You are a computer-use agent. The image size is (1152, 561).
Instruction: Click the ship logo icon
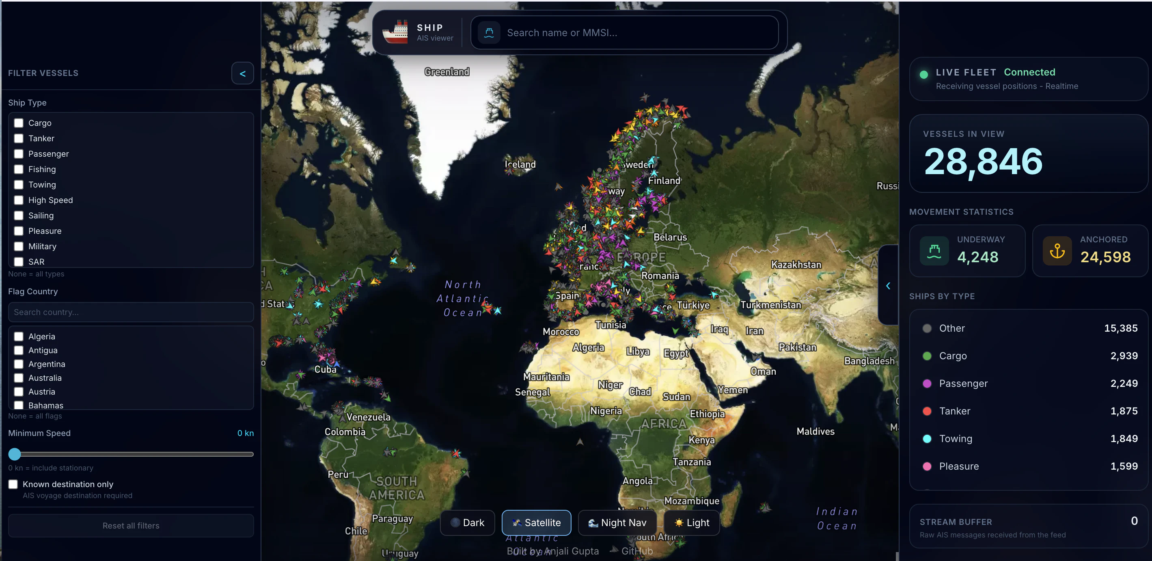click(395, 32)
